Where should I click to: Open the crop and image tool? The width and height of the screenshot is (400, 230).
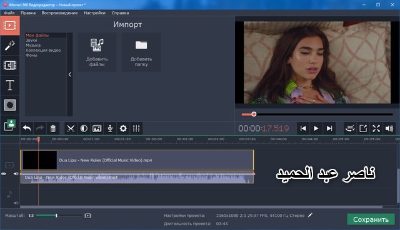(97, 128)
